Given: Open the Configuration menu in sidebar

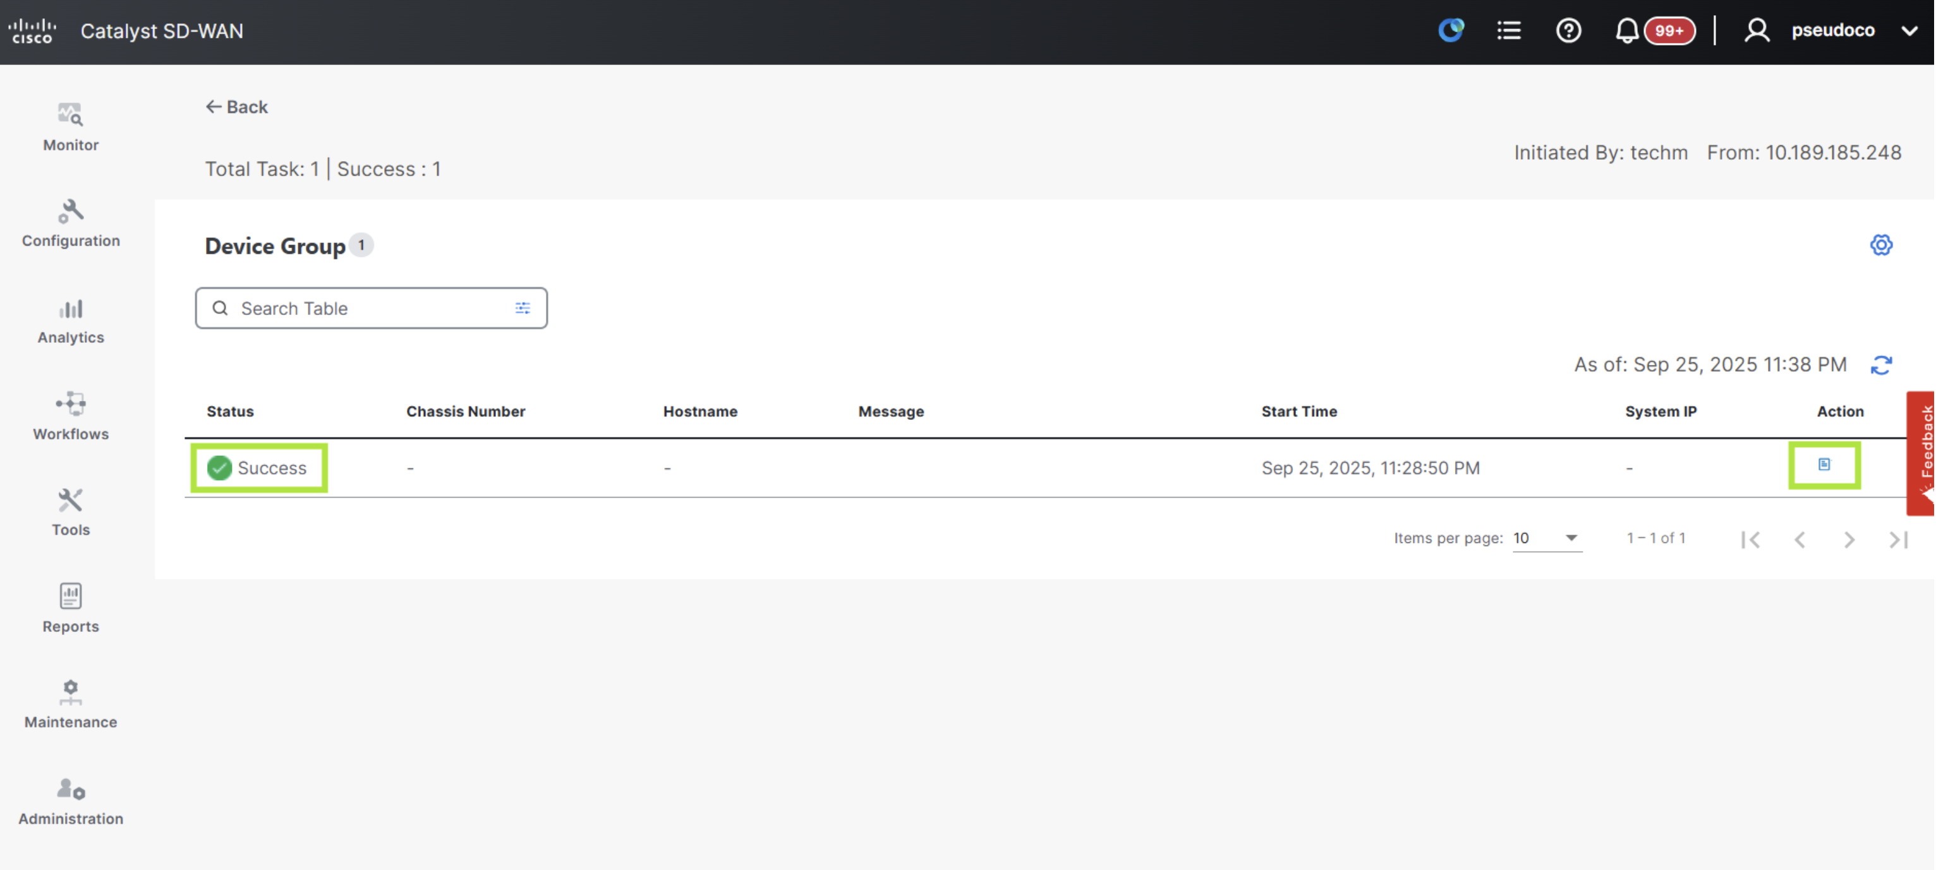Looking at the screenshot, I should (71, 223).
